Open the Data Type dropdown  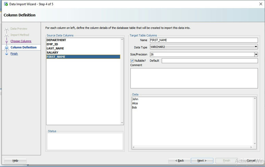(x=204, y=47)
